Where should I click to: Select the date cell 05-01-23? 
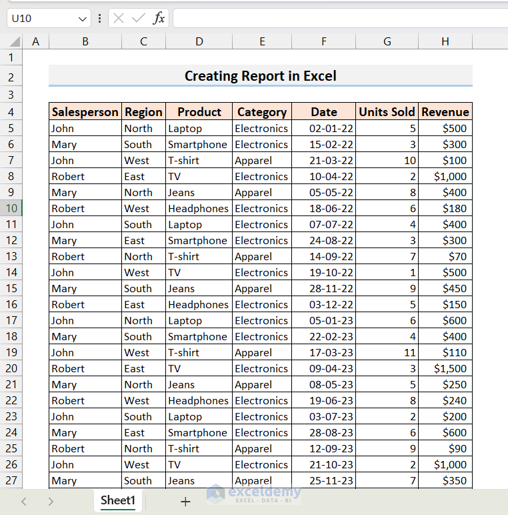tap(324, 320)
